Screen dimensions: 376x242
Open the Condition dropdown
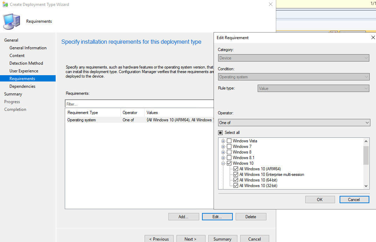click(294, 77)
